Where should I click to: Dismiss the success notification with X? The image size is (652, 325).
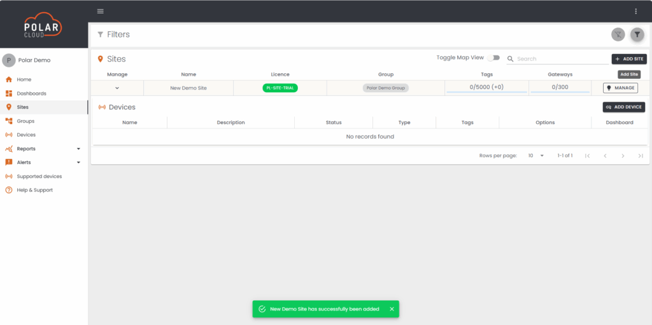[x=392, y=309]
